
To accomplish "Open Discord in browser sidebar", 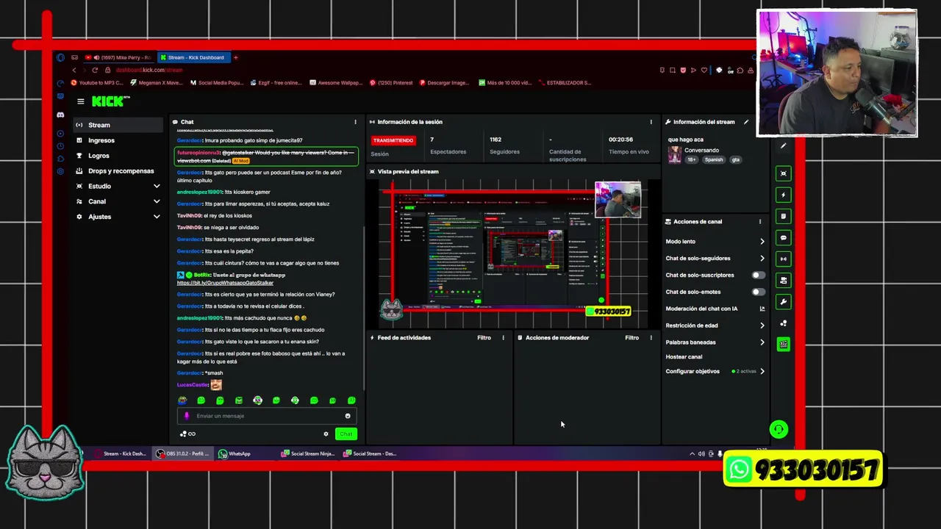I will point(60,115).
